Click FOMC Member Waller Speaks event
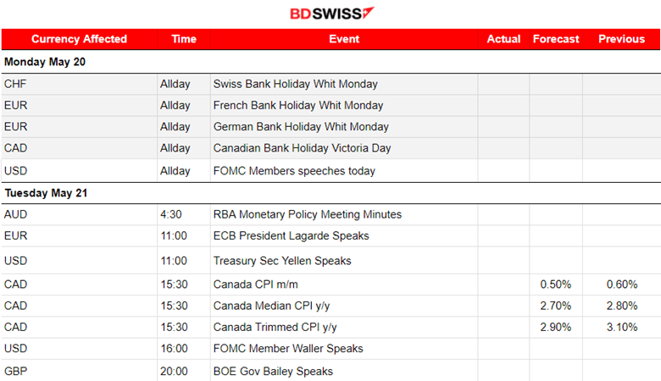The height and width of the screenshot is (381, 661). (x=288, y=348)
